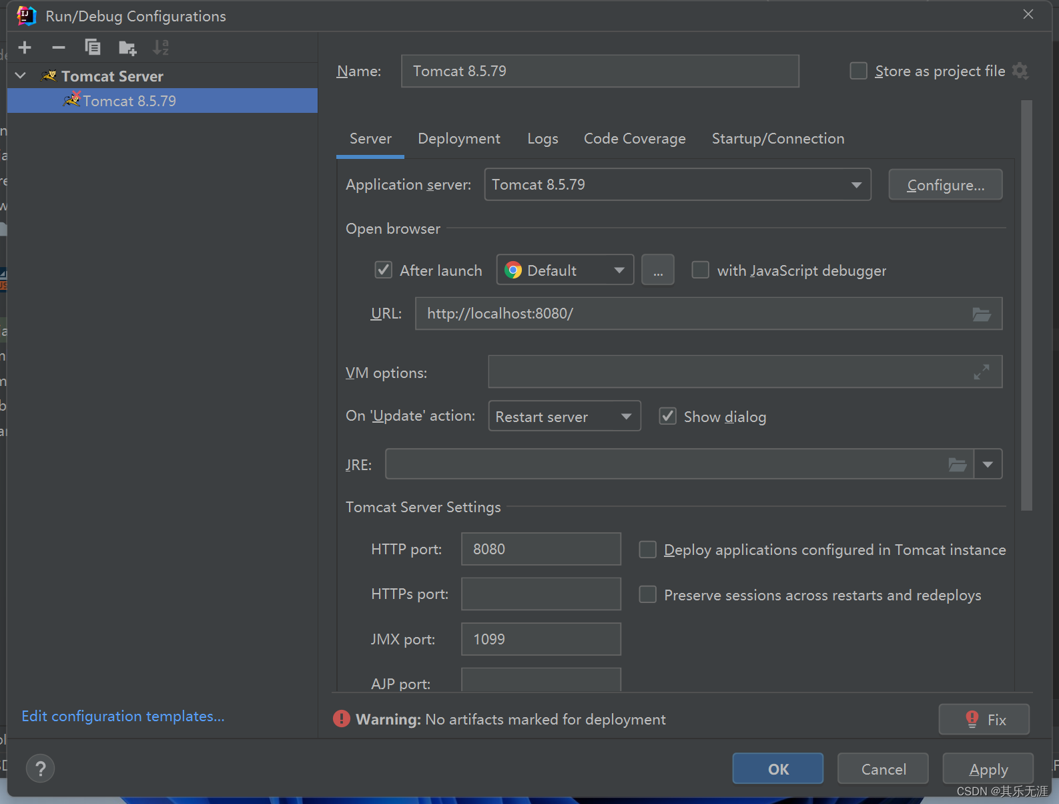
Task: Click the Cancel button
Action: coord(883,769)
